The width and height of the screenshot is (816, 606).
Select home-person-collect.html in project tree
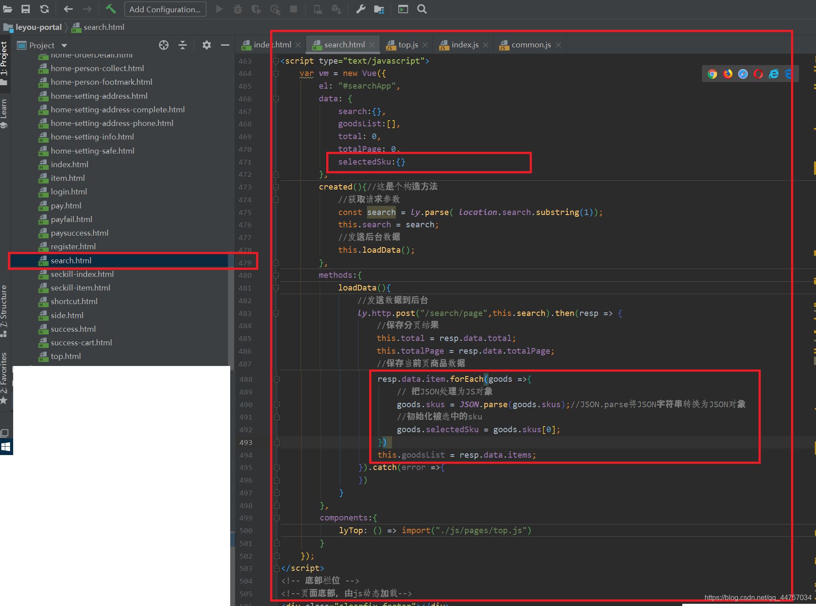pos(97,68)
